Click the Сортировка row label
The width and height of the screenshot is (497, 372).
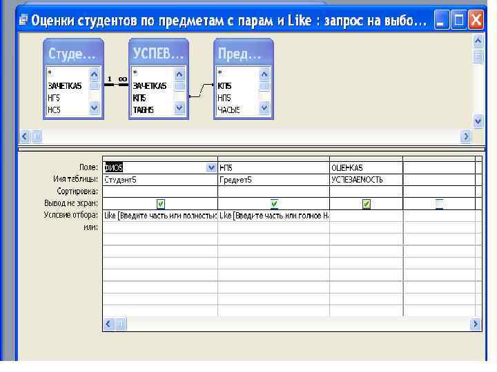coord(77,191)
